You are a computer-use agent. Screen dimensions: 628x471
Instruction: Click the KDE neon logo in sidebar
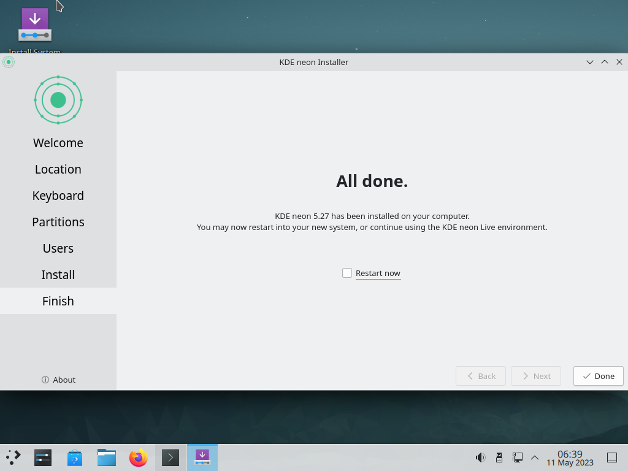pyautogui.click(x=58, y=100)
